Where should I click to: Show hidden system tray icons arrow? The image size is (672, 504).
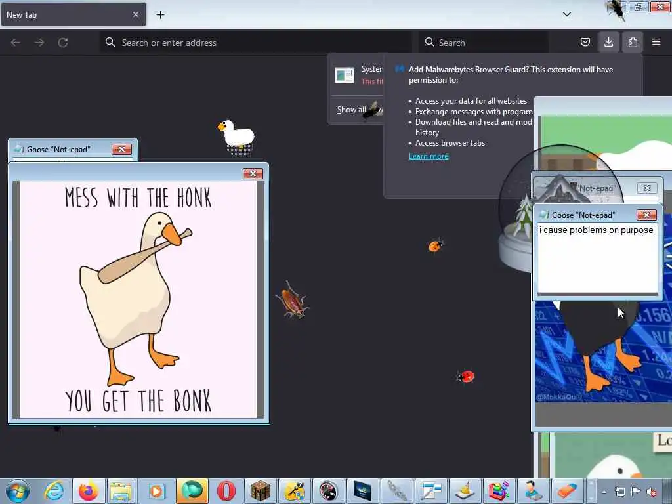[x=604, y=492]
